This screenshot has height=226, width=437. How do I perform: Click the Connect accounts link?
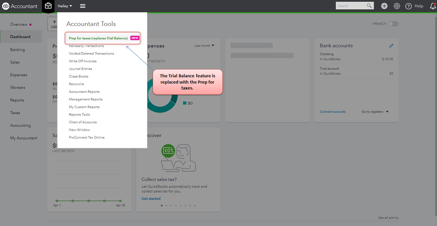[332, 112]
